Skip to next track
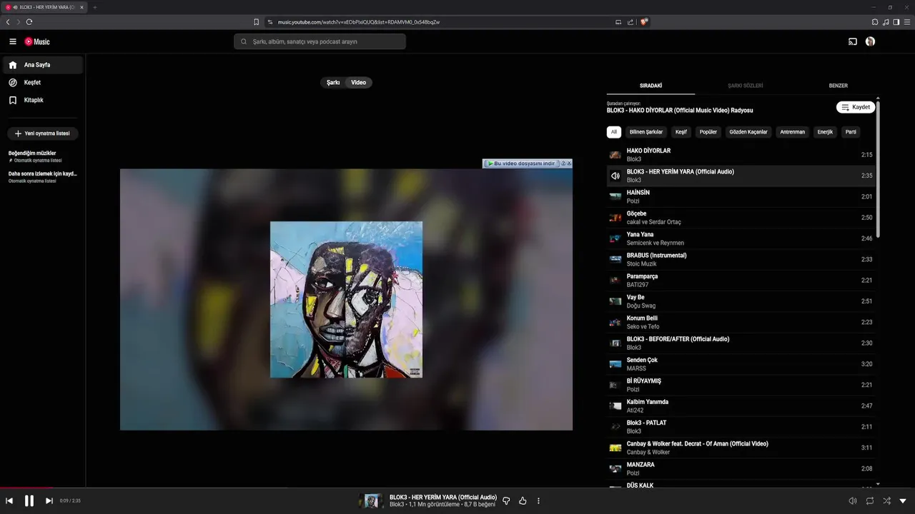The image size is (915, 514). [49, 501]
